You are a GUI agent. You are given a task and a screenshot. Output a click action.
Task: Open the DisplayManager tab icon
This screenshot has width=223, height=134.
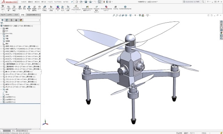21,20
